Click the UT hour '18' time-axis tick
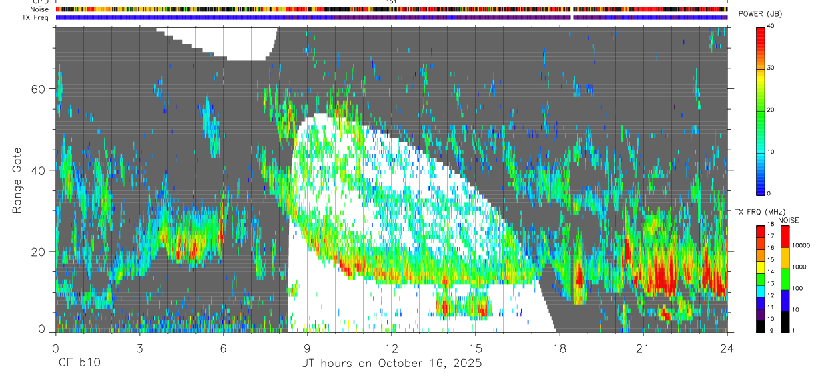 tap(559, 348)
